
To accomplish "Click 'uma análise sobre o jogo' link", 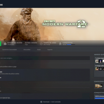I will point(8,67).
